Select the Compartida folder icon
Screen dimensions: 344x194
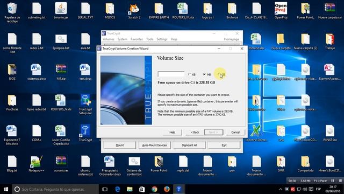305,164
